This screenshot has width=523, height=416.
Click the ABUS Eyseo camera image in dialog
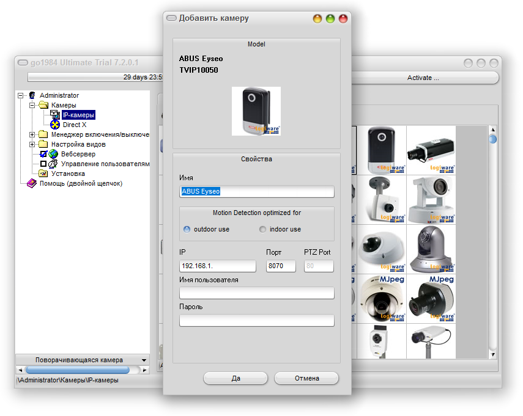coord(256,111)
